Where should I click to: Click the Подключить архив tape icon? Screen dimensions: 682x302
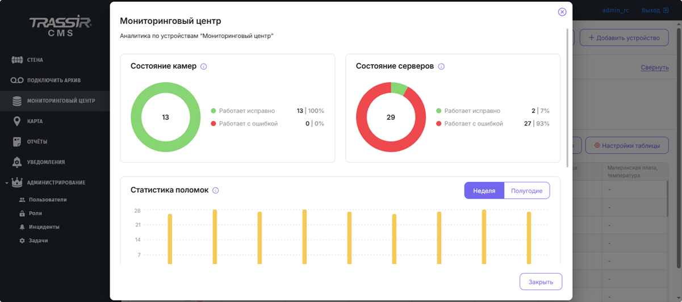[x=17, y=80]
